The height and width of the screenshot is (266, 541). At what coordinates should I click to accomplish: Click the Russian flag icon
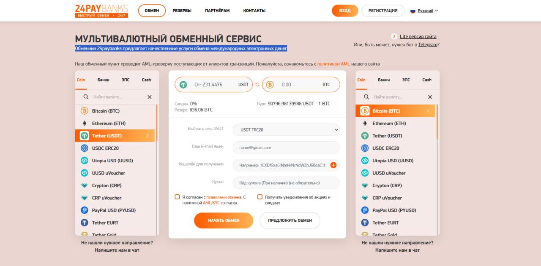point(413,11)
